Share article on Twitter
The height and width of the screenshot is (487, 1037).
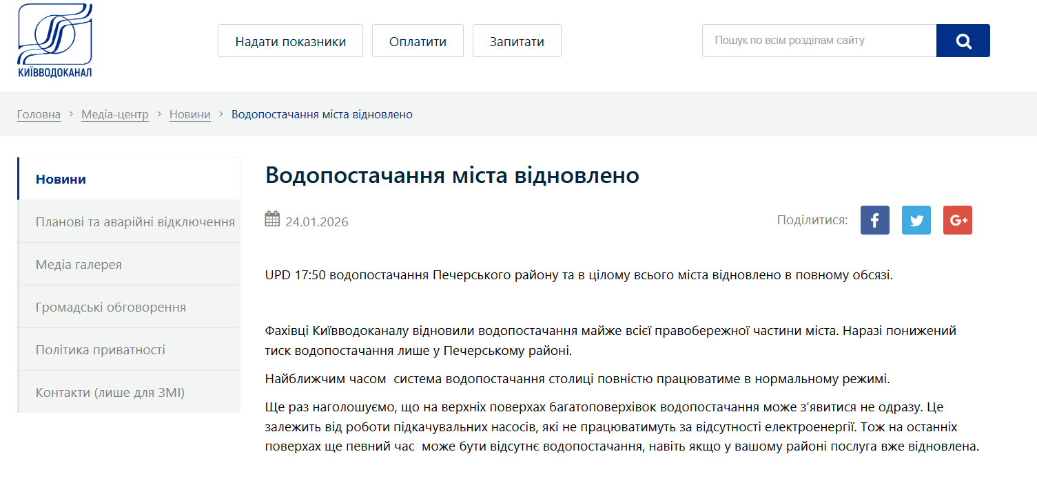916,220
